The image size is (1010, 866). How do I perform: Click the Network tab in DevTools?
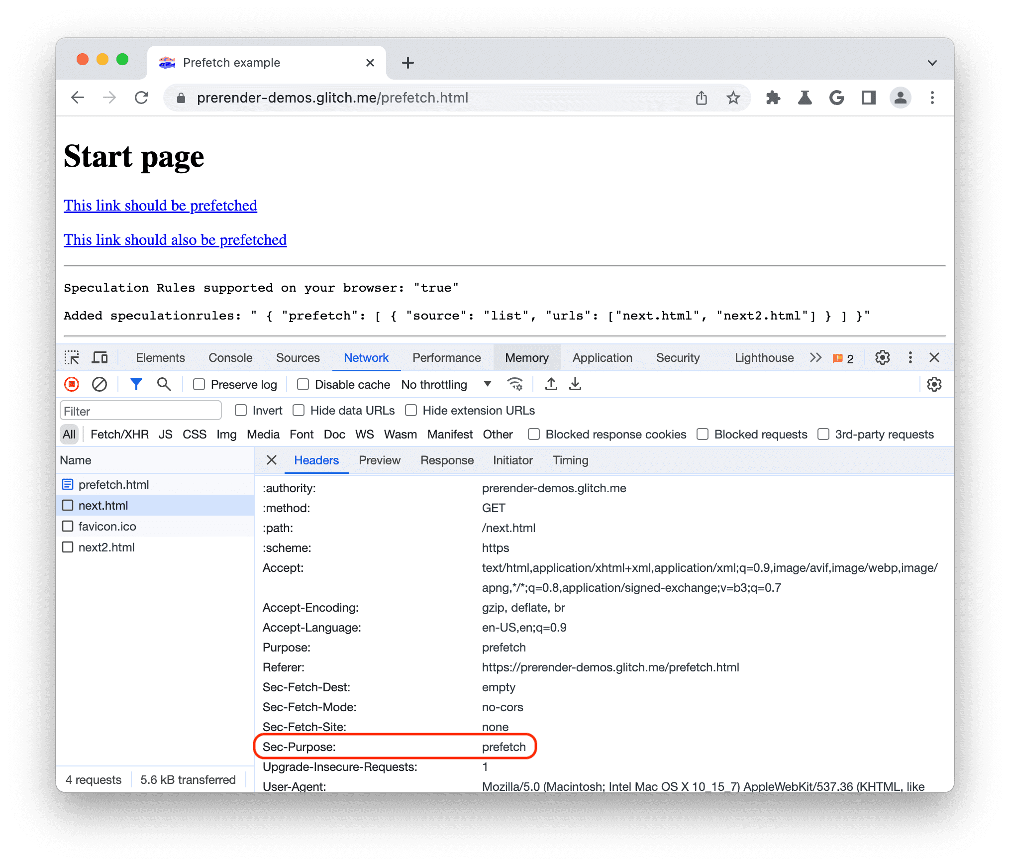click(365, 359)
